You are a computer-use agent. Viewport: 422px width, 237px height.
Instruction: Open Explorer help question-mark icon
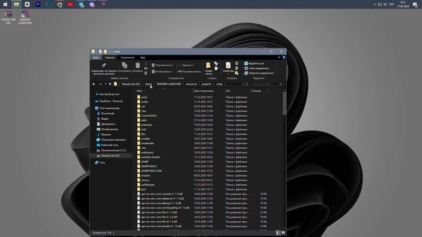pos(284,57)
